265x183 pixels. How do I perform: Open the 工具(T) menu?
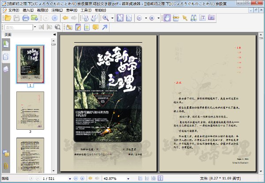[x=86, y=10]
